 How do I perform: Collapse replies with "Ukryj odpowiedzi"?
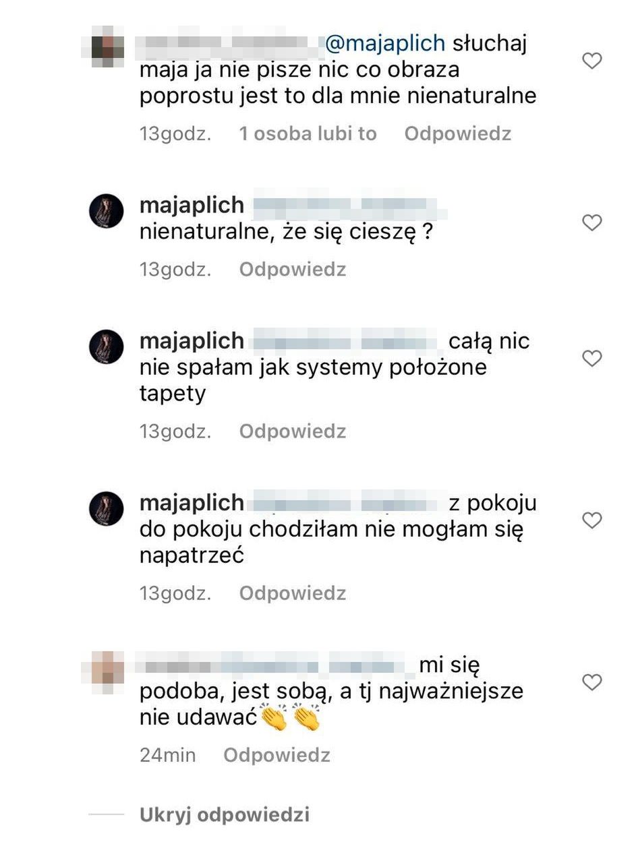pyautogui.click(x=224, y=814)
